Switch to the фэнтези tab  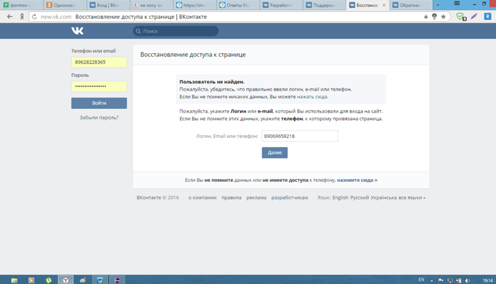tap(22, 5)
